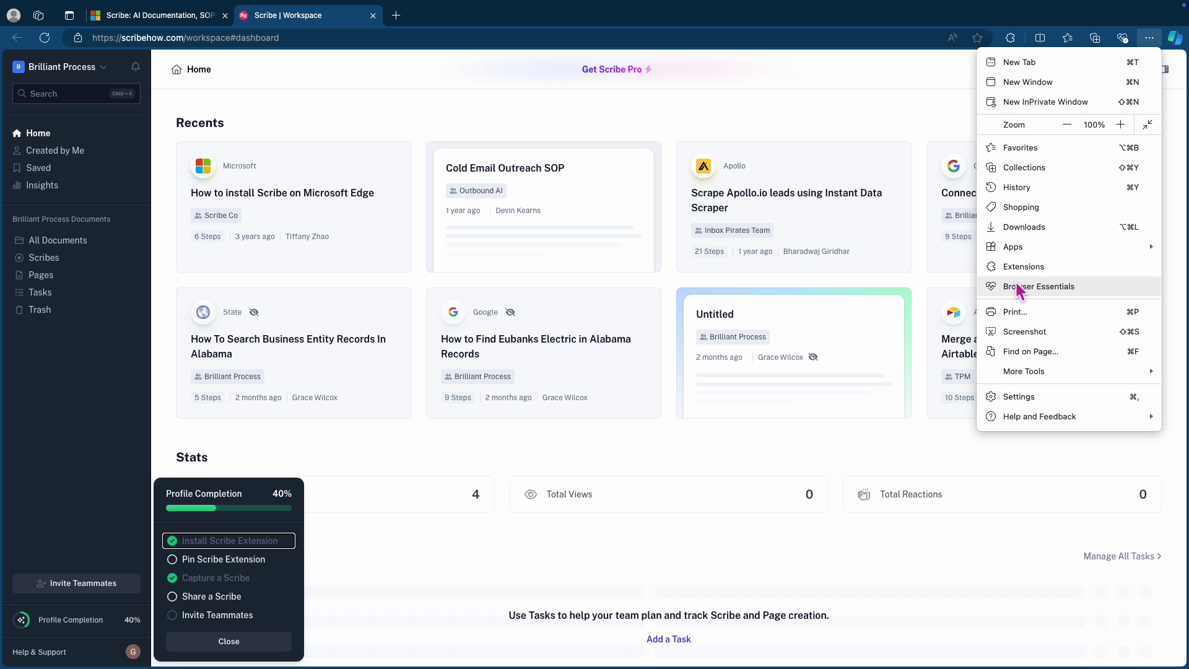Click the Extensions puzzle icon in toolbar

point(1010,38)
